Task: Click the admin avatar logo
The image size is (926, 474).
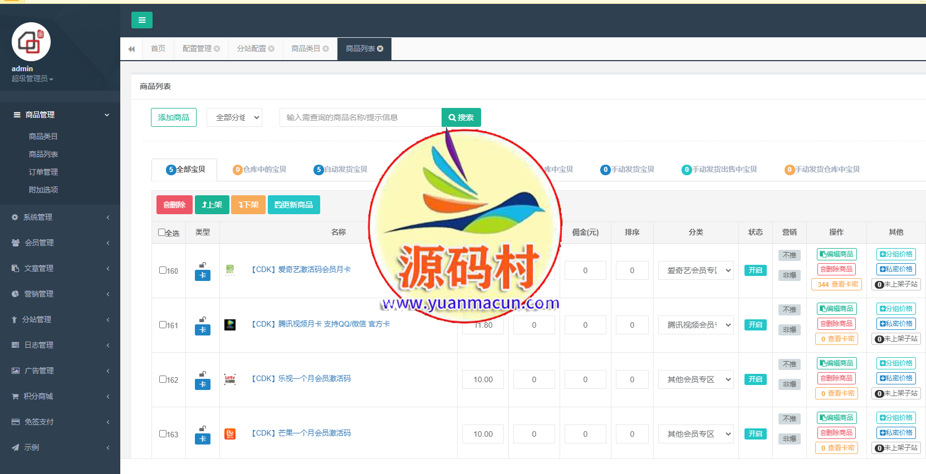Action: tap(31, 42)
